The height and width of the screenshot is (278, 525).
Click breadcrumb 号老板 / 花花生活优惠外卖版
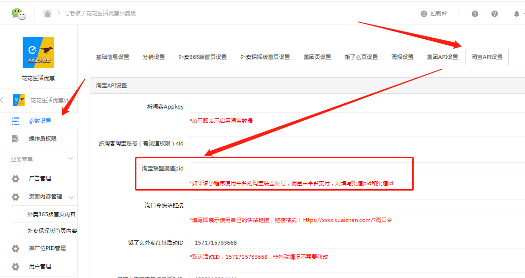coord(100,14)
